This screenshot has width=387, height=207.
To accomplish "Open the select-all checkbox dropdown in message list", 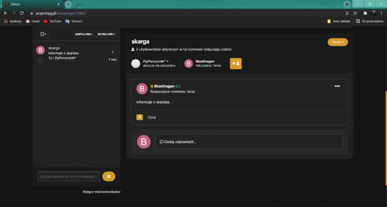I will pos(43,34).
